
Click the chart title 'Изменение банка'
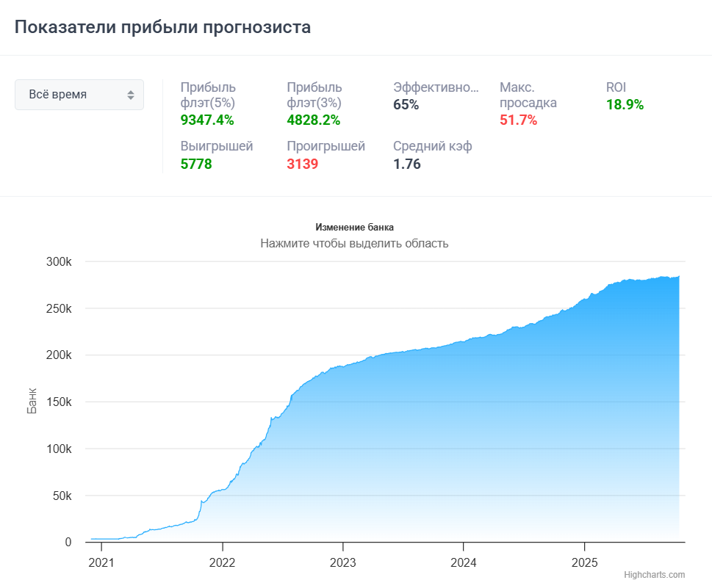356,228
